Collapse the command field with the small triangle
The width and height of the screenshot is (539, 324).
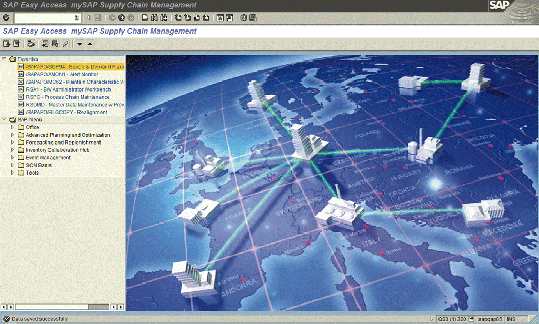(x=88, y=17)
